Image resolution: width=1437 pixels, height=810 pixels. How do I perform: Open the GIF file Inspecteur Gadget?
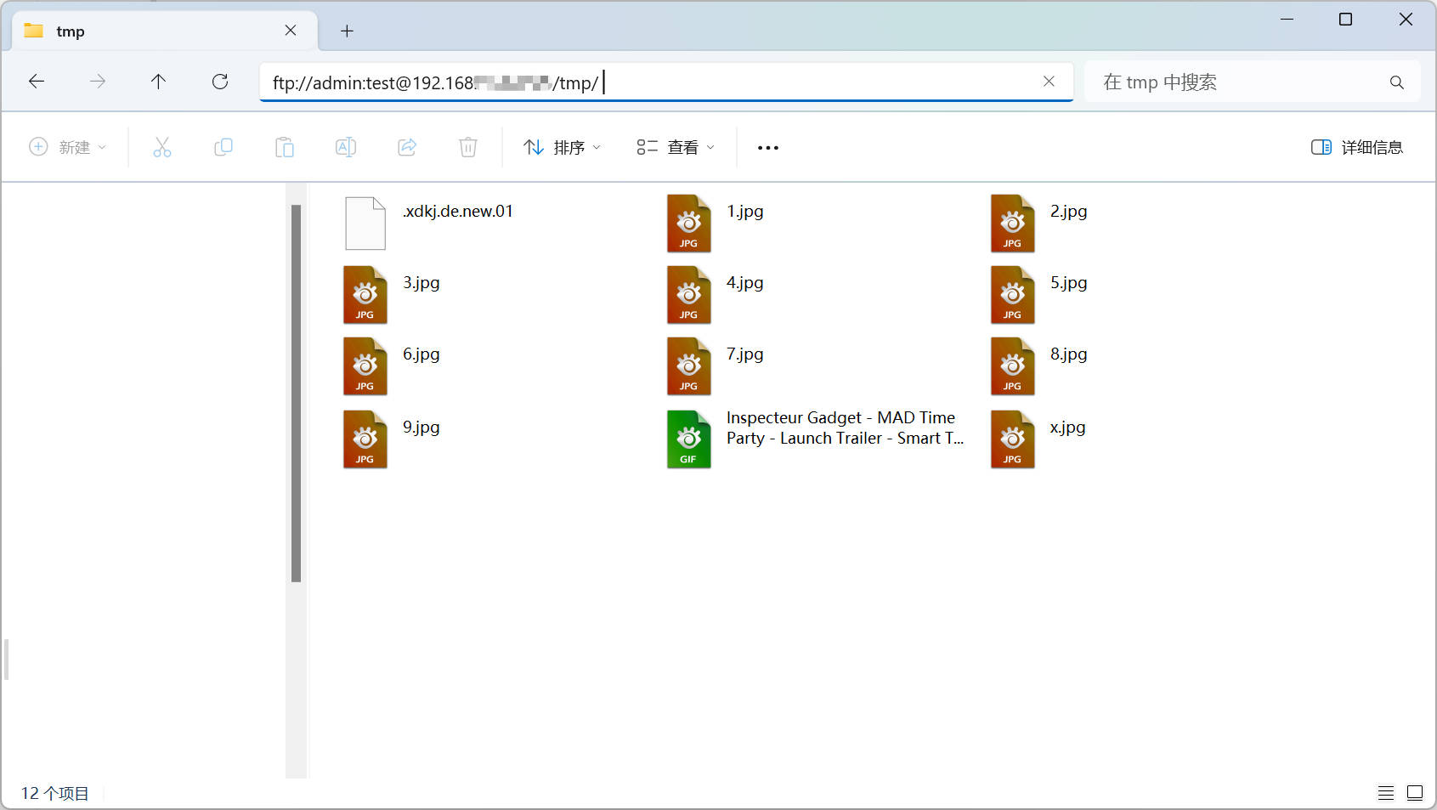click(688, 439)
